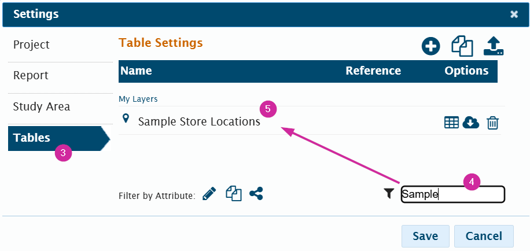The width and height of the screenshot is (530, 251).
Task: Download the Sample Store Locations layer
Action: pos(472,122)
